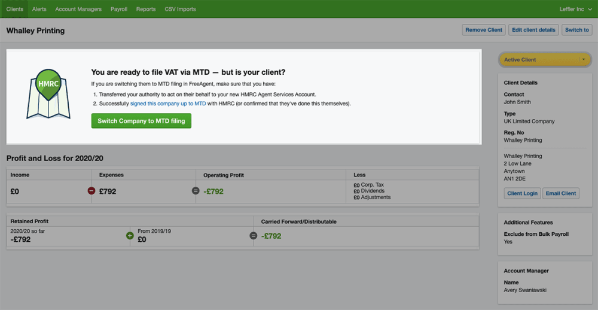This screenshot has width=598, height=310.
Task: Click the '£0 Dividends' line
Action: (x=369, y=191)
